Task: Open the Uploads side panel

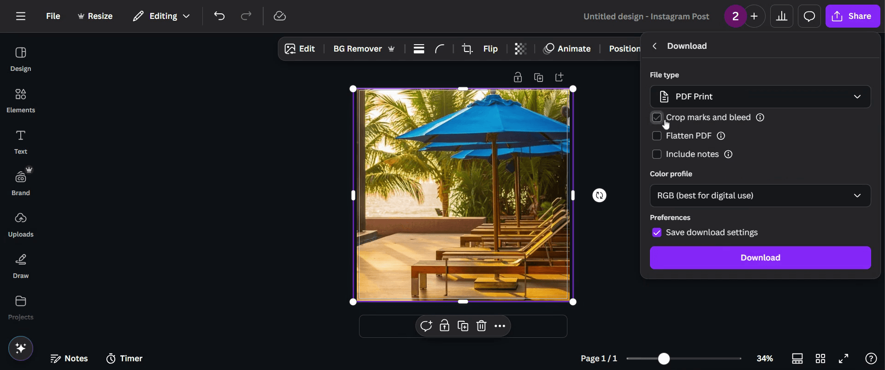Action: pyautogui.click(x=21, y=225)
